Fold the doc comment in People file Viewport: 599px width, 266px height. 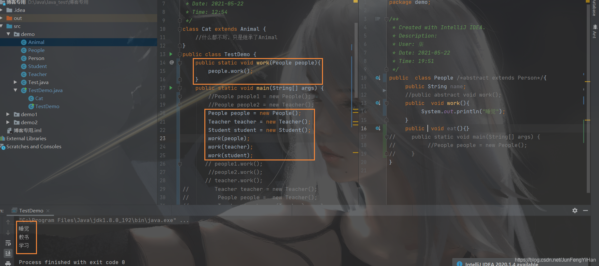(387, 19)
